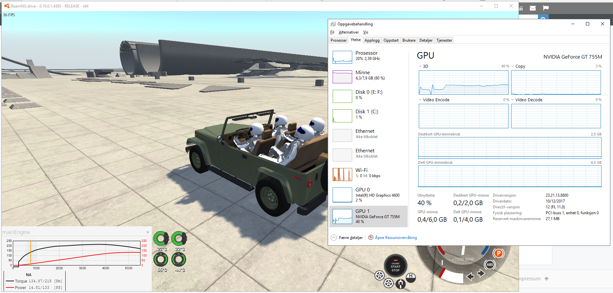
Task: Click the NVIDIA GeForce GT 755M heading
Action: coord(573,57)
